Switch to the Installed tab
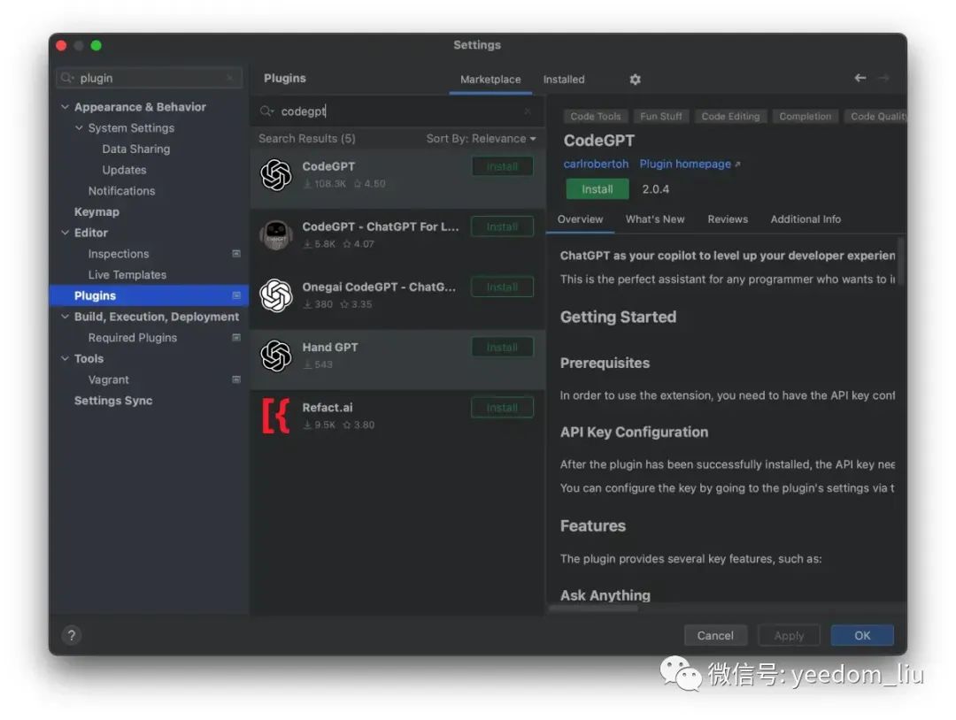956x720 pixels. 564,80
